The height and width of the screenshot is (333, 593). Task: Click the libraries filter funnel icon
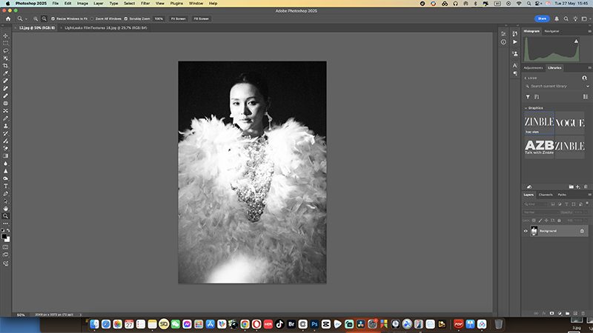[x=528, y=96]
